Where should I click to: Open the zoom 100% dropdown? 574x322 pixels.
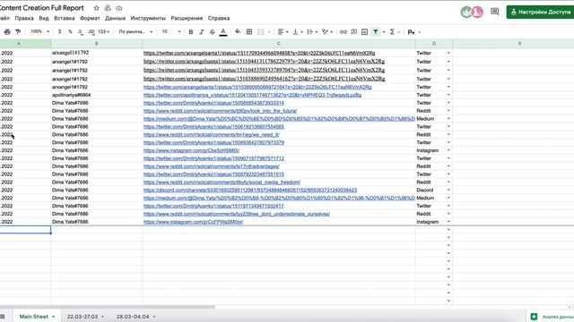[39, 32]
